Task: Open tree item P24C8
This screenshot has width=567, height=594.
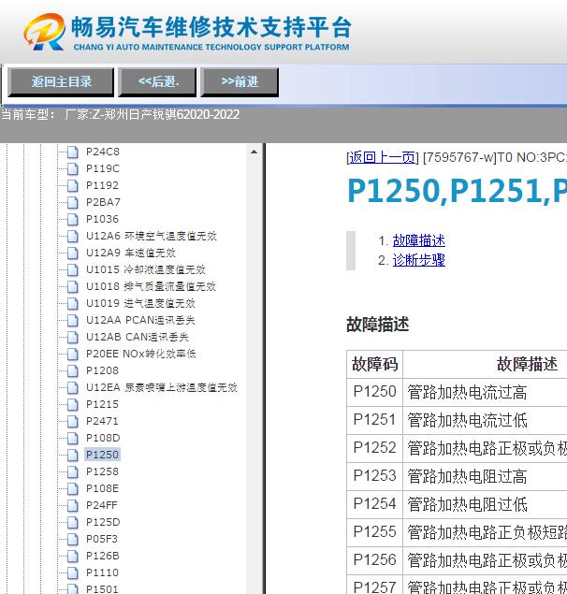Action: [x=103, y=152]
